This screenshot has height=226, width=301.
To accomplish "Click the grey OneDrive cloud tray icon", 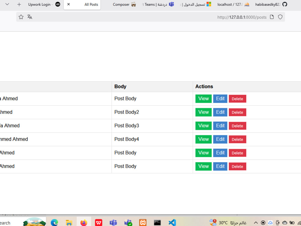I will pyautogui.click(x=285, y=223).
